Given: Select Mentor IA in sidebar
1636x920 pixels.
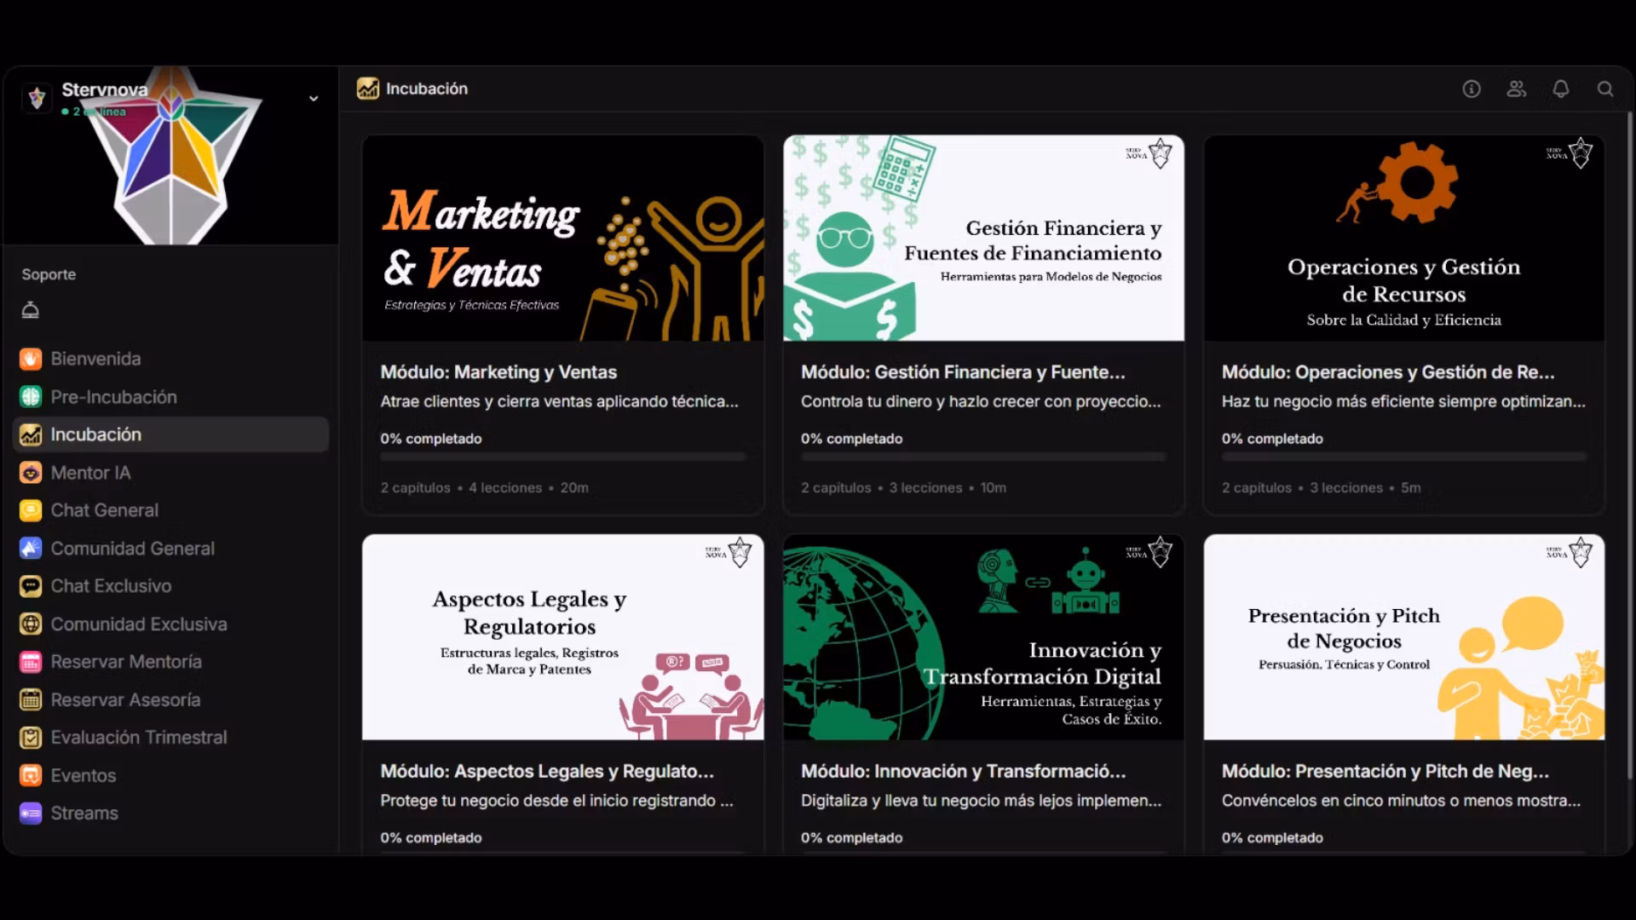Looking at the screenshot, I should (x=170, y=473).
